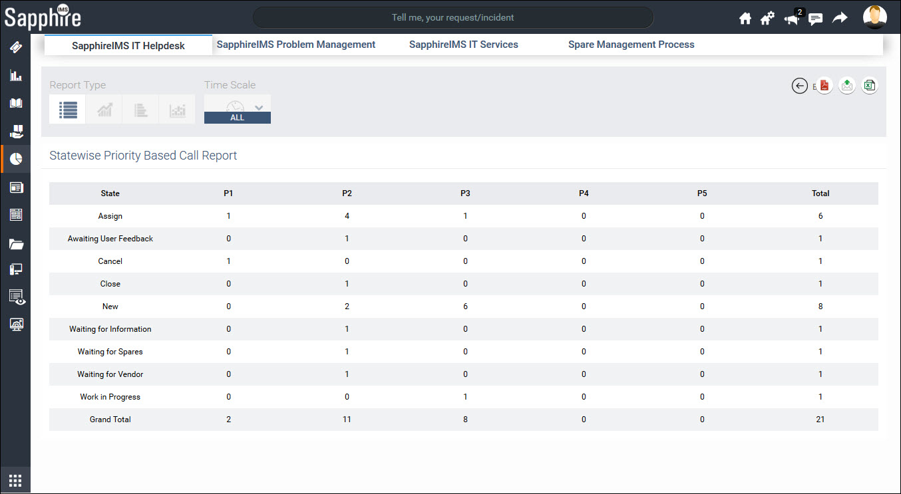The height and width of the screenshot is (494, 901).
Task: Open the Spare Management Process tab
Action: tap(631, 44)
